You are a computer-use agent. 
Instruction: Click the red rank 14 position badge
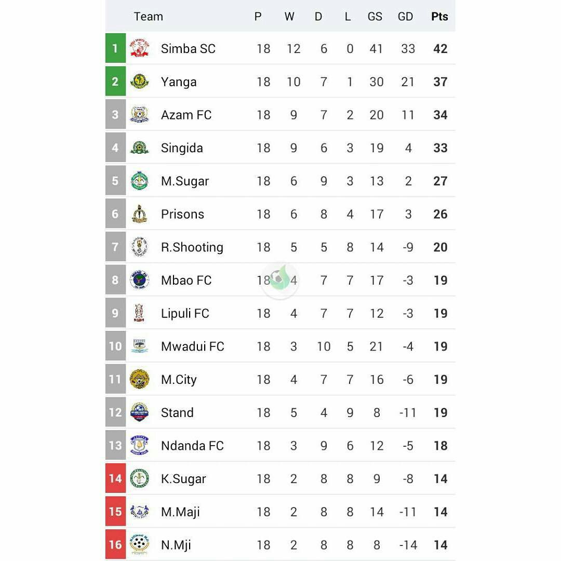(115, 478)
